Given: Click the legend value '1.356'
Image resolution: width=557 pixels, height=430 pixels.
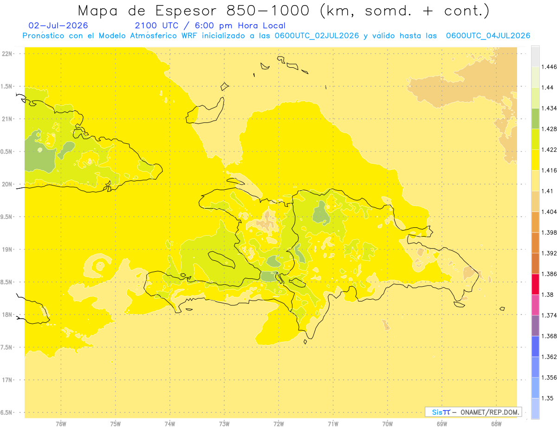Looking at the screenshot, I should pos(549,378).
